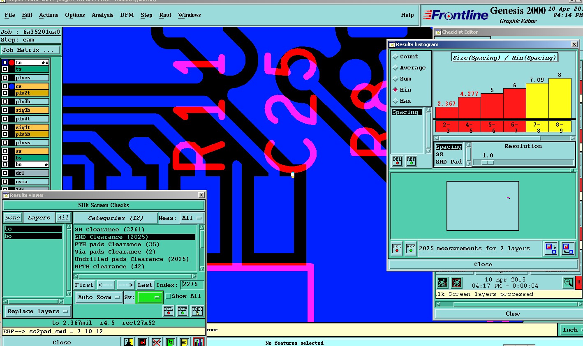Screen dimensions: 583x346
Task: Click the green '12' icon in bottom bar
Action: [x=170, y=342]
